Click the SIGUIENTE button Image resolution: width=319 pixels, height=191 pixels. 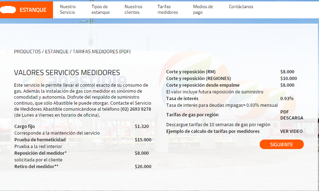click(x=281, y=144)
